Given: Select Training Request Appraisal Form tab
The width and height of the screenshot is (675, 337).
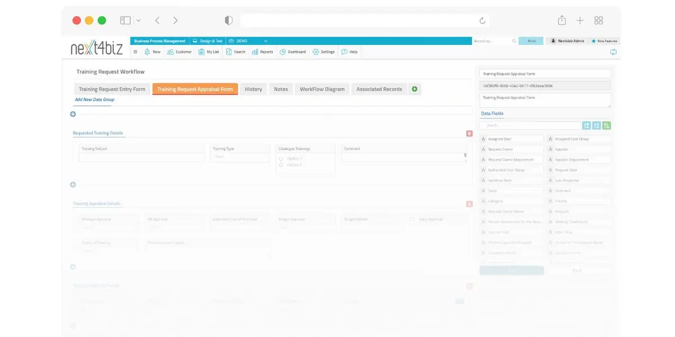Looking at the screenshot, I should pos(195,89).
